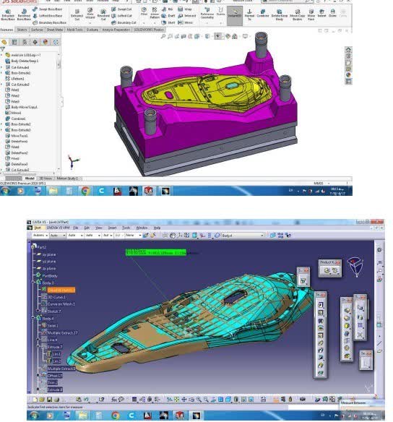This screenshot has width=393, height=422.
Task: Open DimXpertManager crosshair tab in SolidWorks
Action: 35,42
